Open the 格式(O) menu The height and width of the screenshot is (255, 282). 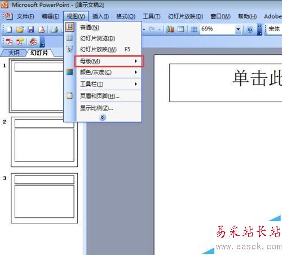(x=126, y=16)
